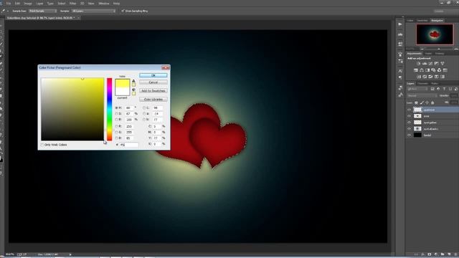This screenshot has height=258, width=459.
Task: Open the Sample All Layers dropdown
Action: (94, 11)
